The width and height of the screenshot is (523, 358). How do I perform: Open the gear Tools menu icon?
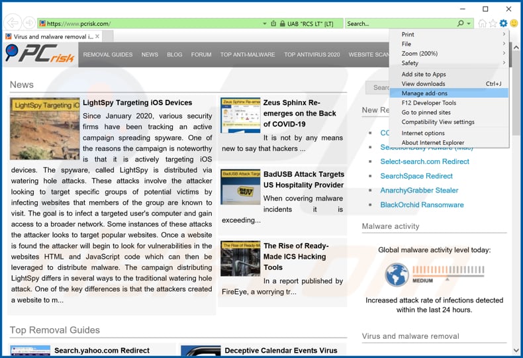[503, 23]
